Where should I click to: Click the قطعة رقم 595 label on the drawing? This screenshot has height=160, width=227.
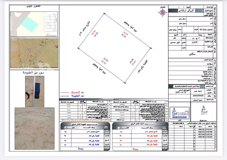point(143,66)
